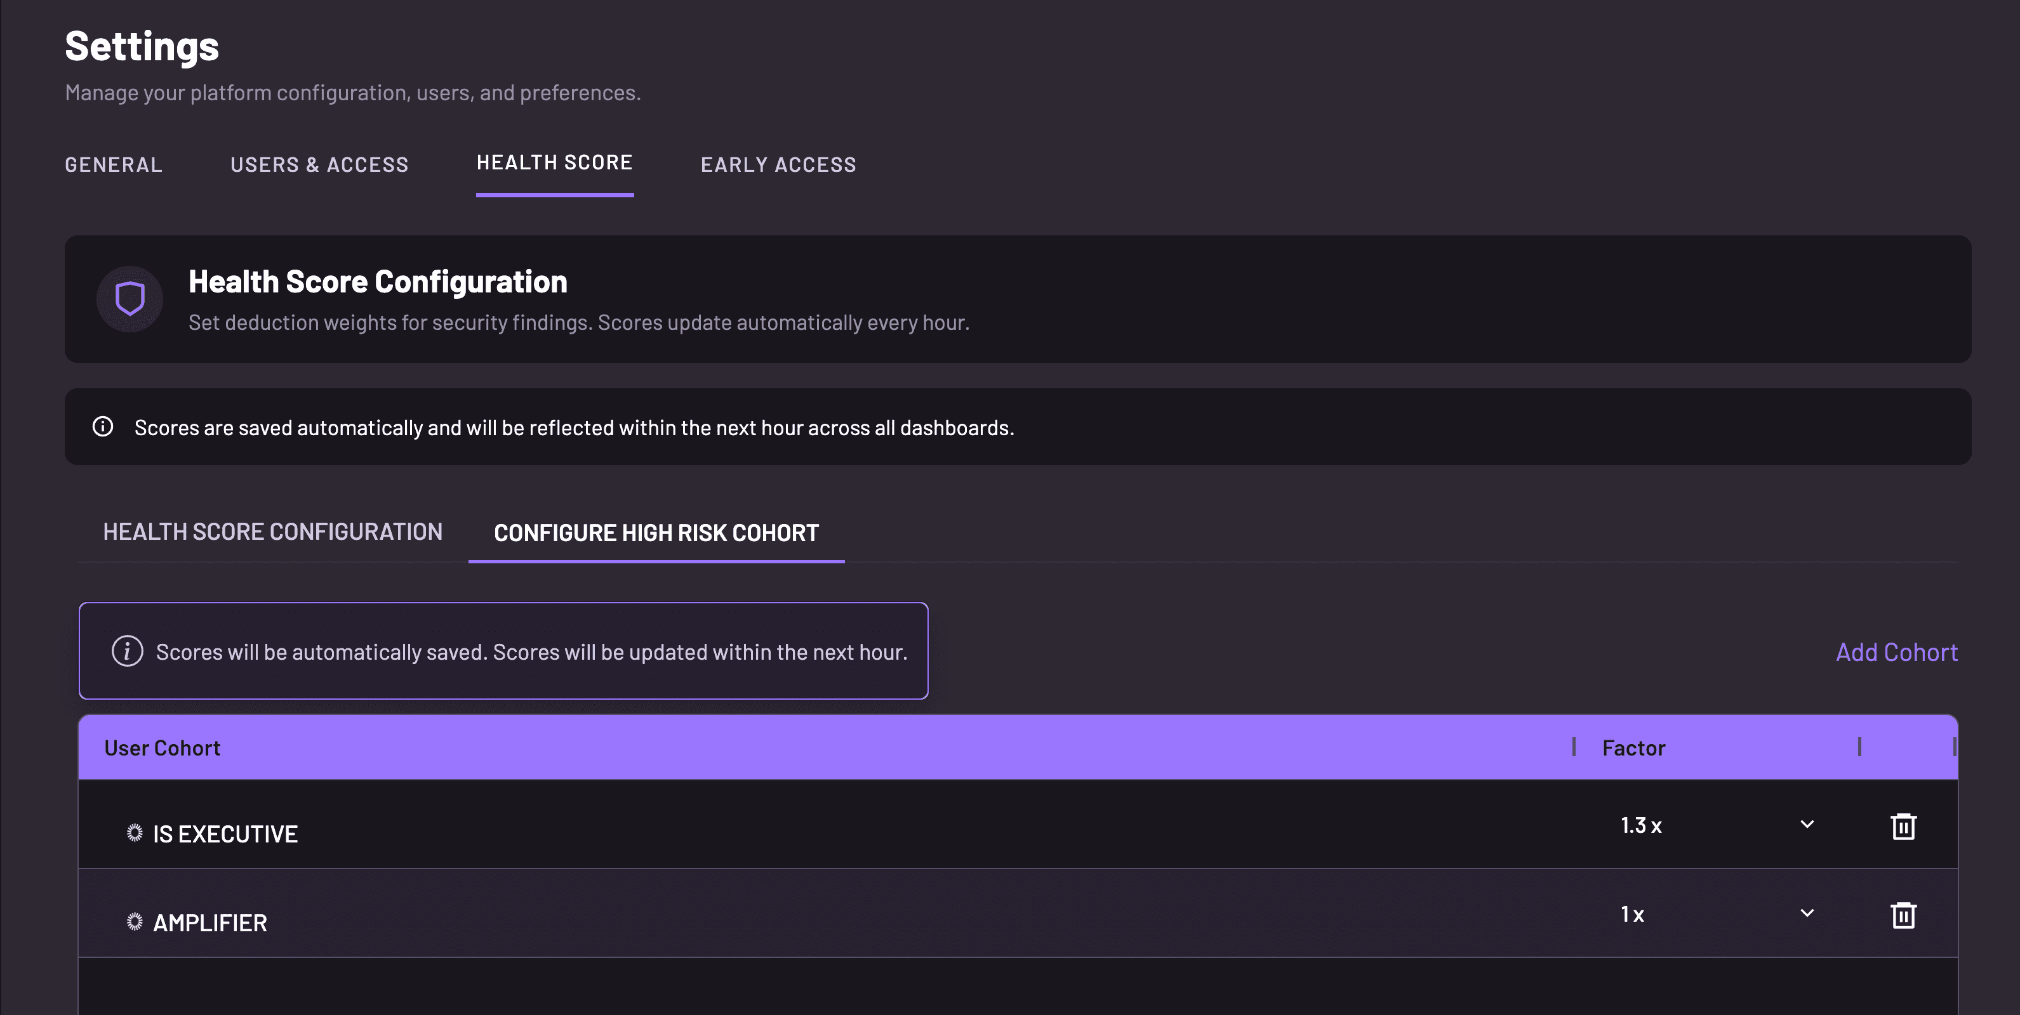Delete the AMPLIFIER cohort with trash icon
The width and height of the screenshot is (2020, 1015).
[x=1903, y=915]
